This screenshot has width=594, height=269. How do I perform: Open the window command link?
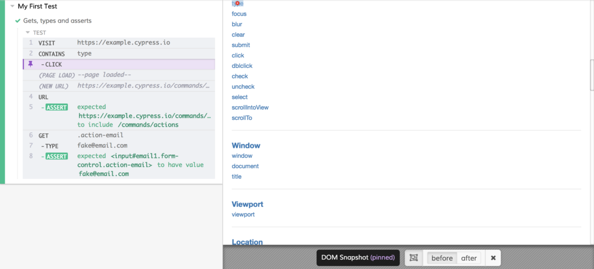click(x=242, y=156)
